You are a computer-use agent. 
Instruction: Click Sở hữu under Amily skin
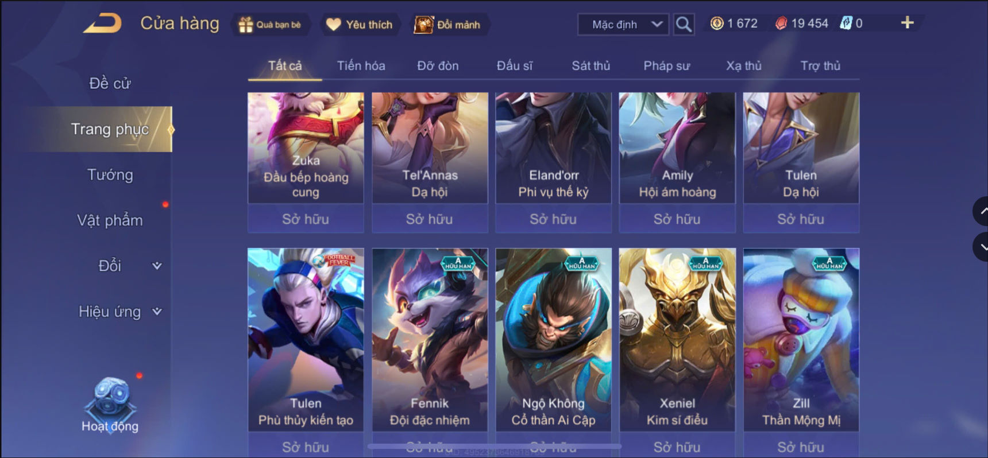pos(677,219)
